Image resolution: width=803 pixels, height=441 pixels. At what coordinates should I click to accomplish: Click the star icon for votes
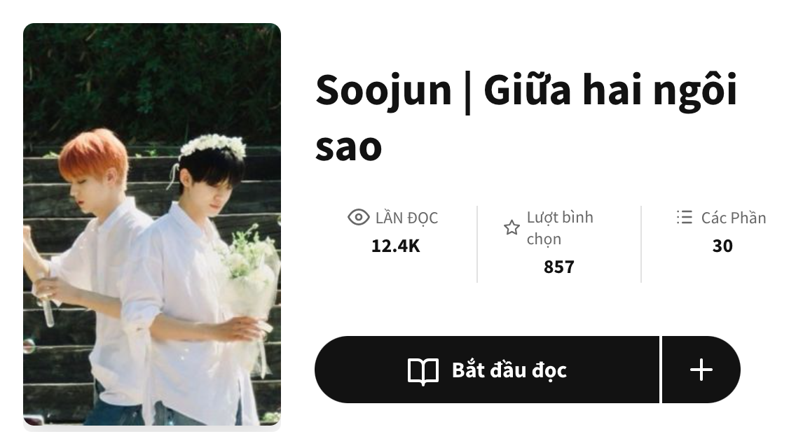(512, 227)
